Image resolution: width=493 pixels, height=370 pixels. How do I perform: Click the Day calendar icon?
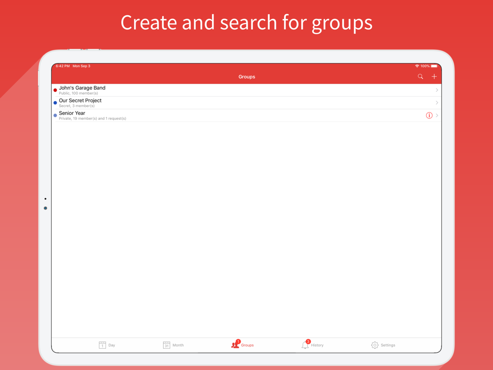click(102, 345)
